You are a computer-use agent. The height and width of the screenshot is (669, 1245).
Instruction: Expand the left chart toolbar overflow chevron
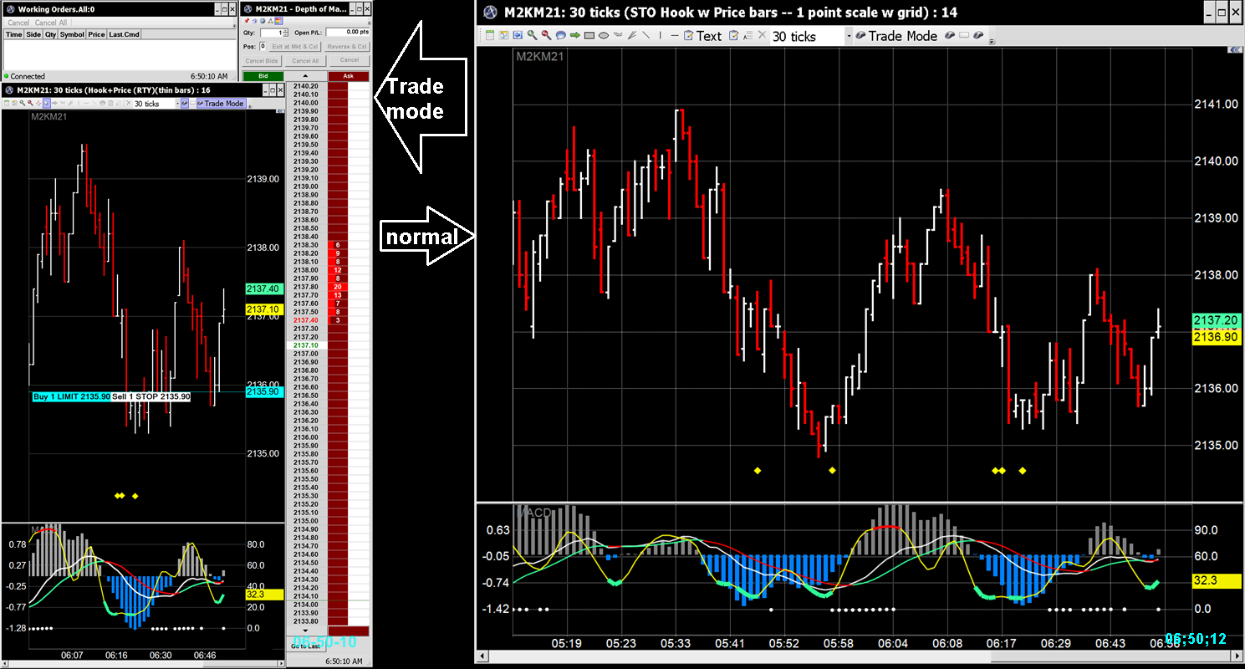249,107
